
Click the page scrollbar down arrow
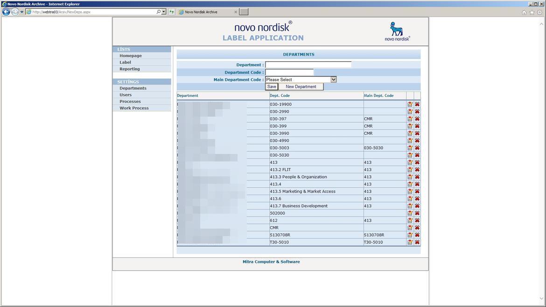click(x=541, y=298)
